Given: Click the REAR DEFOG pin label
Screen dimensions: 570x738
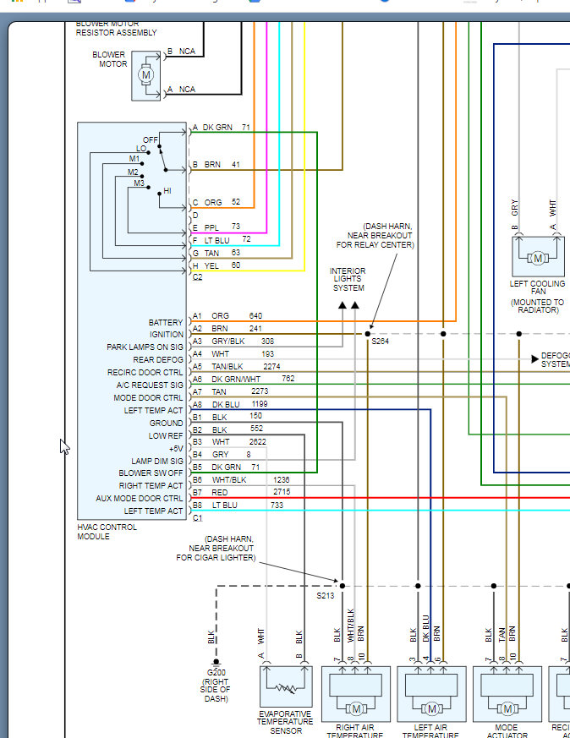Looking at the screenshot, I should click(158, 359).
